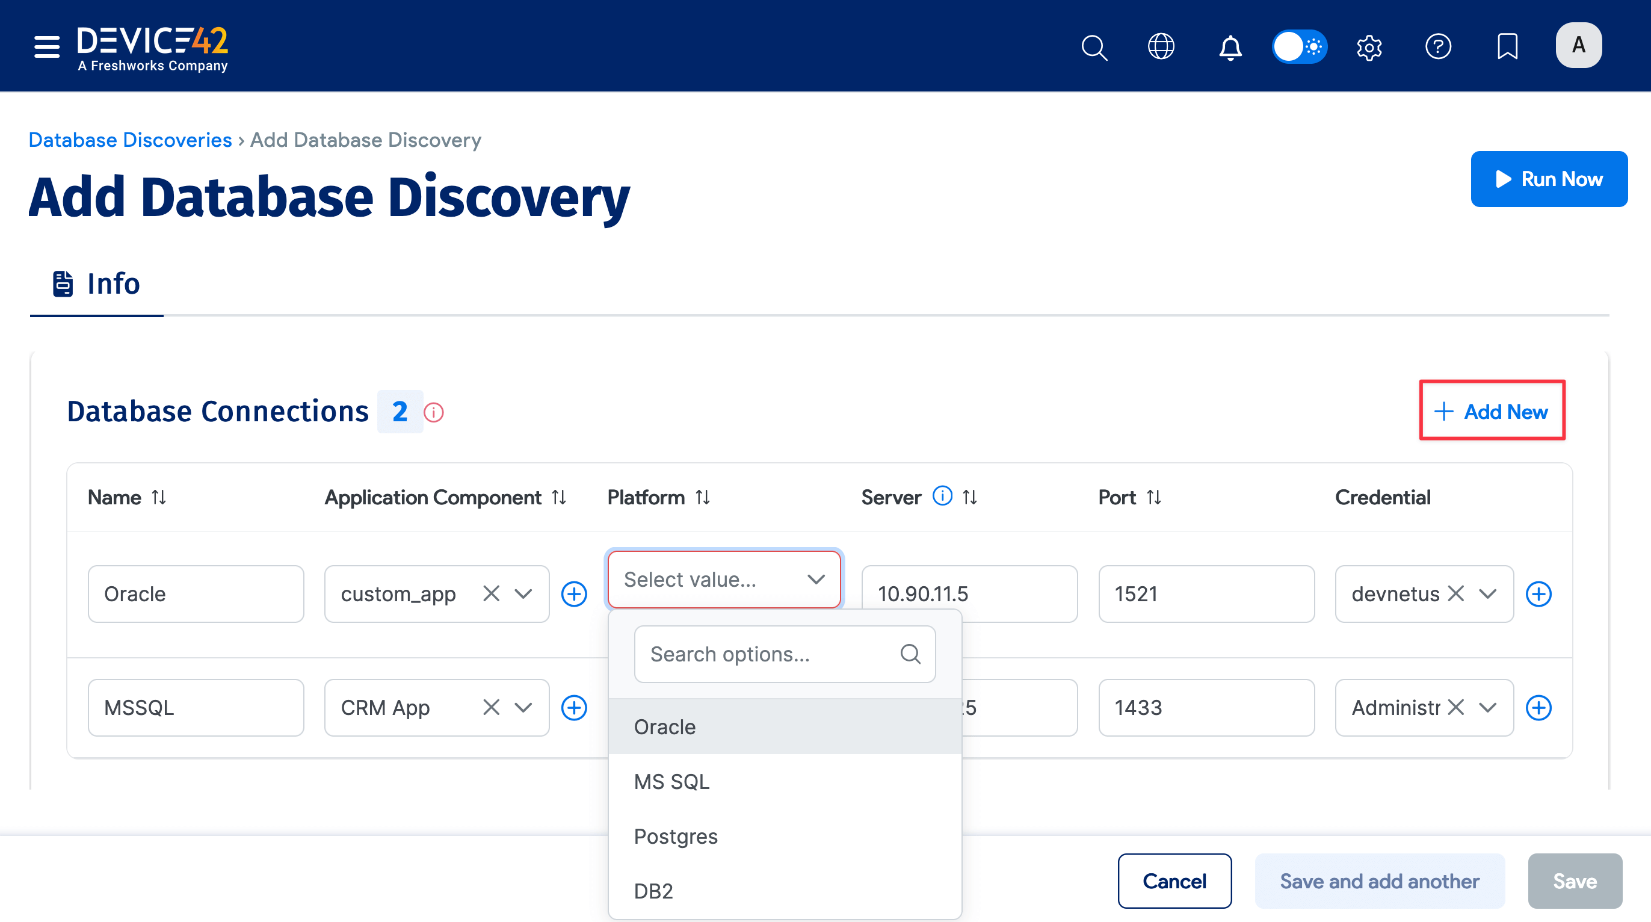Click the Save and add another button
The width and height of the screenshot is (1651, 922).
(1378, 881)
